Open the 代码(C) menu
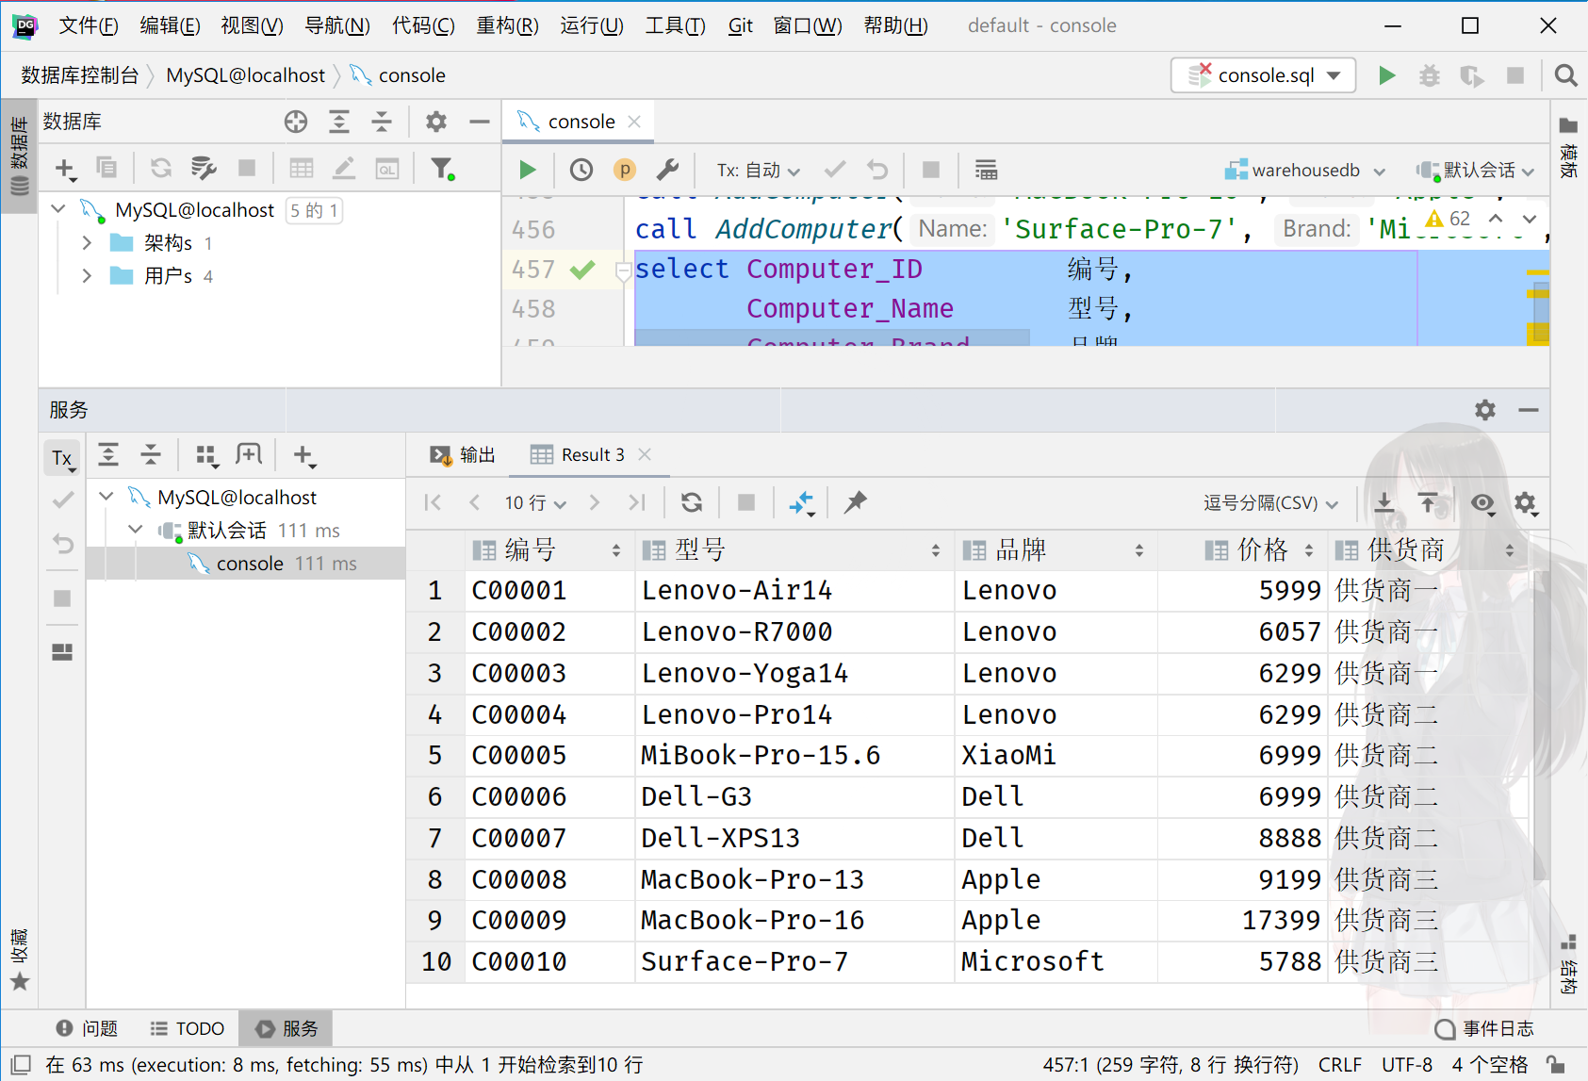 coord(423,25)
